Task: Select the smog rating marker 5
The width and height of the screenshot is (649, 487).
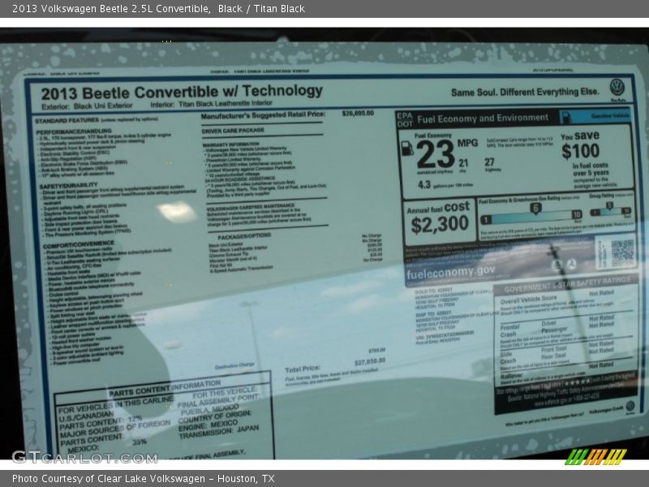Action: [609, 205]
